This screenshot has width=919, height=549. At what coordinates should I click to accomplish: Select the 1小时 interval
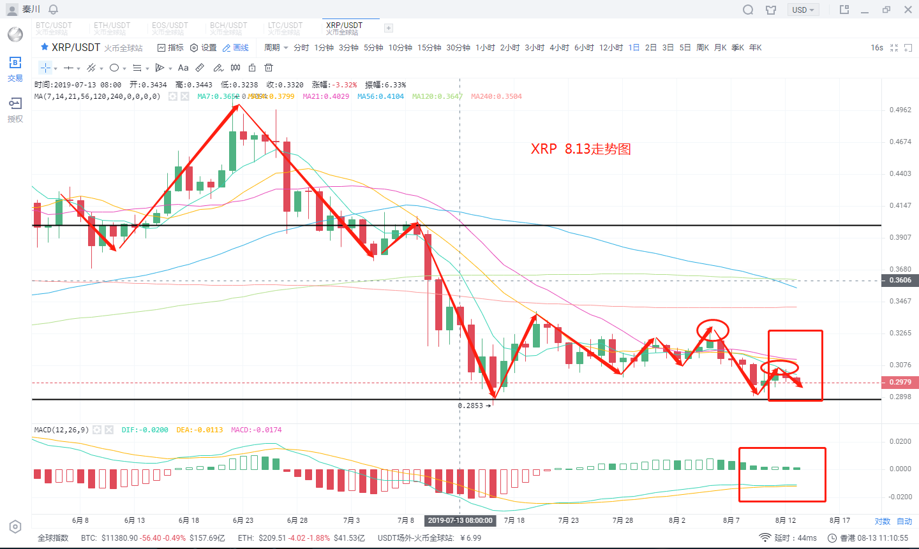[x=485, y=48]
